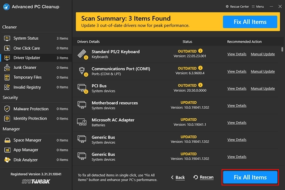Click the Identity Protection fingerprint icon
Screen dimensions: 285x190
7,118
